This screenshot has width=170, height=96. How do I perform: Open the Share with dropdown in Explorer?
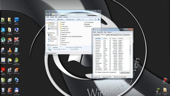tap(70, 19)
